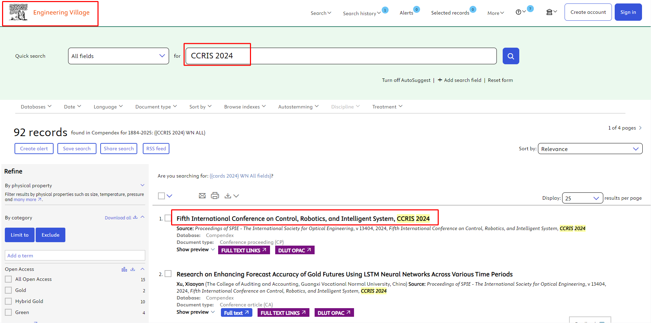Click the download records icon
The width and height of the screenshot is (651, 323).
[x=228, y=196]
